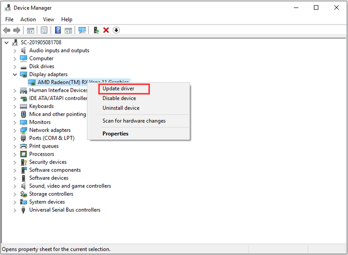Click the Keyboards category icon
Screen dimensions: 348x255
click(x=24, y=106)
